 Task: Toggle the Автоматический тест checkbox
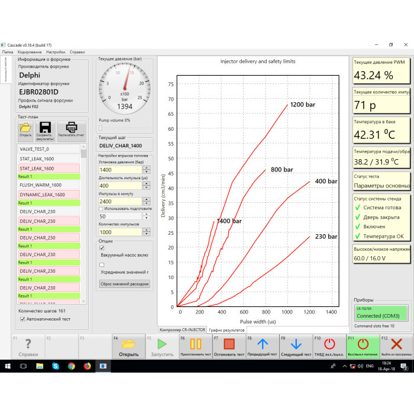[23, 319]
